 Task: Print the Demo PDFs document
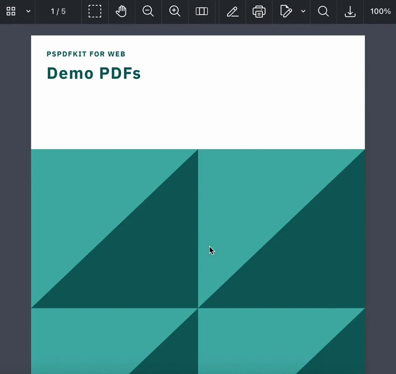[x=259, y=12]
